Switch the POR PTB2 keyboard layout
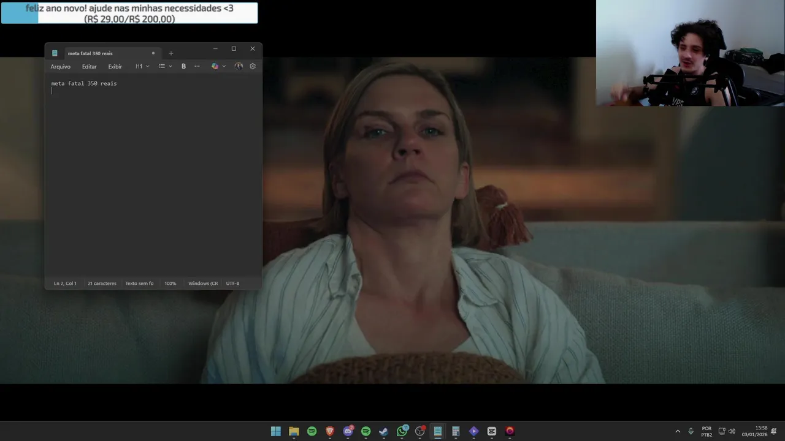This screenshot has width=785, height=441. pyautogui.click(x=706, y=431)
